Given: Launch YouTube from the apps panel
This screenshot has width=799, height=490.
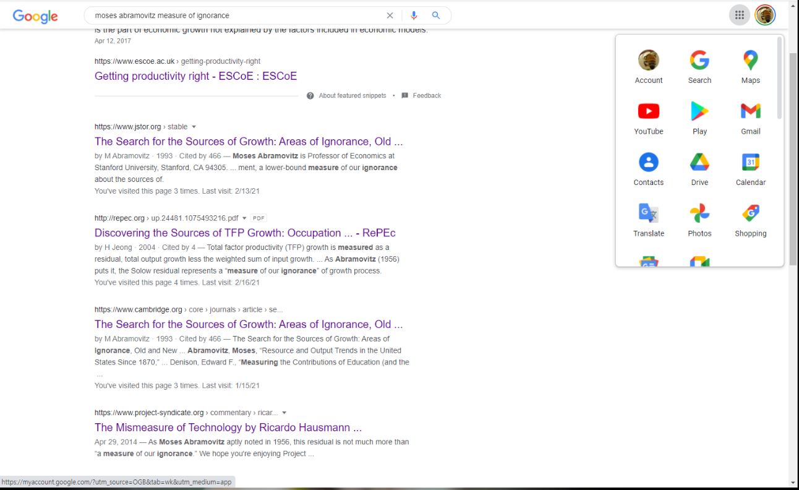Looking at the screenshot, I should 649,118.
